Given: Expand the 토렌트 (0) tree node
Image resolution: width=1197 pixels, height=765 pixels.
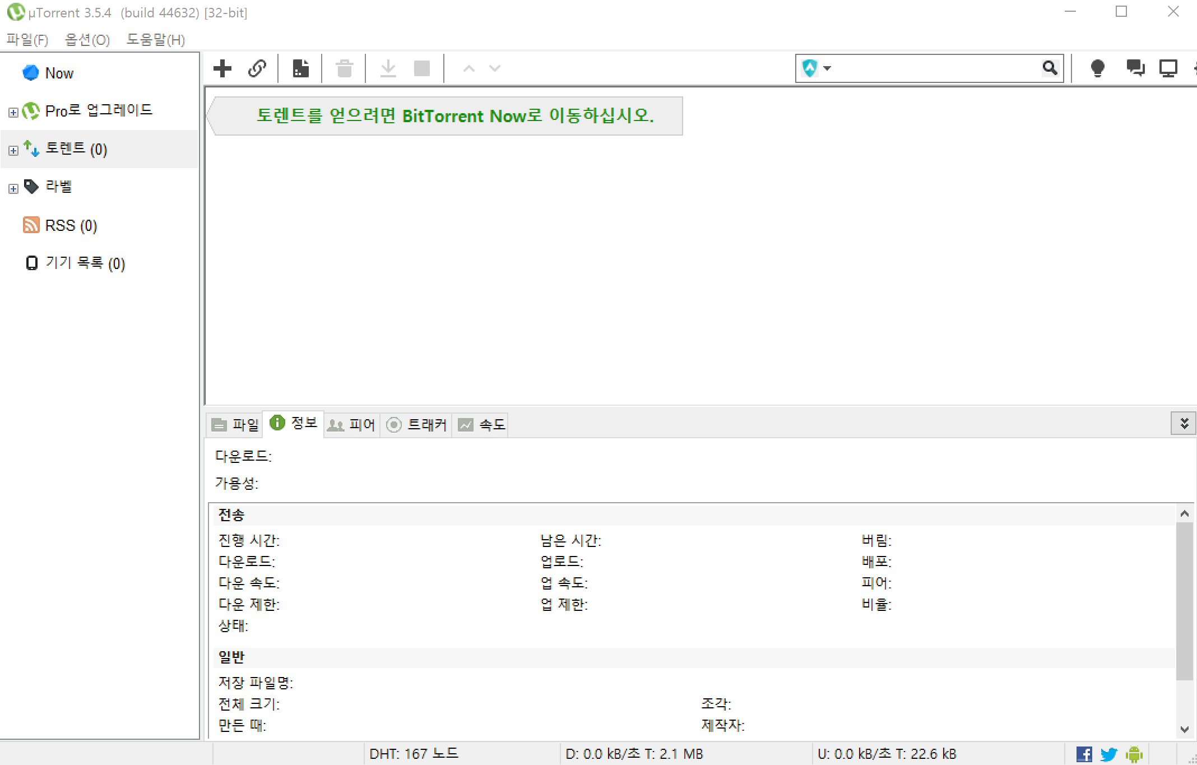Looking at the screenshot, I should coord(13,151).
